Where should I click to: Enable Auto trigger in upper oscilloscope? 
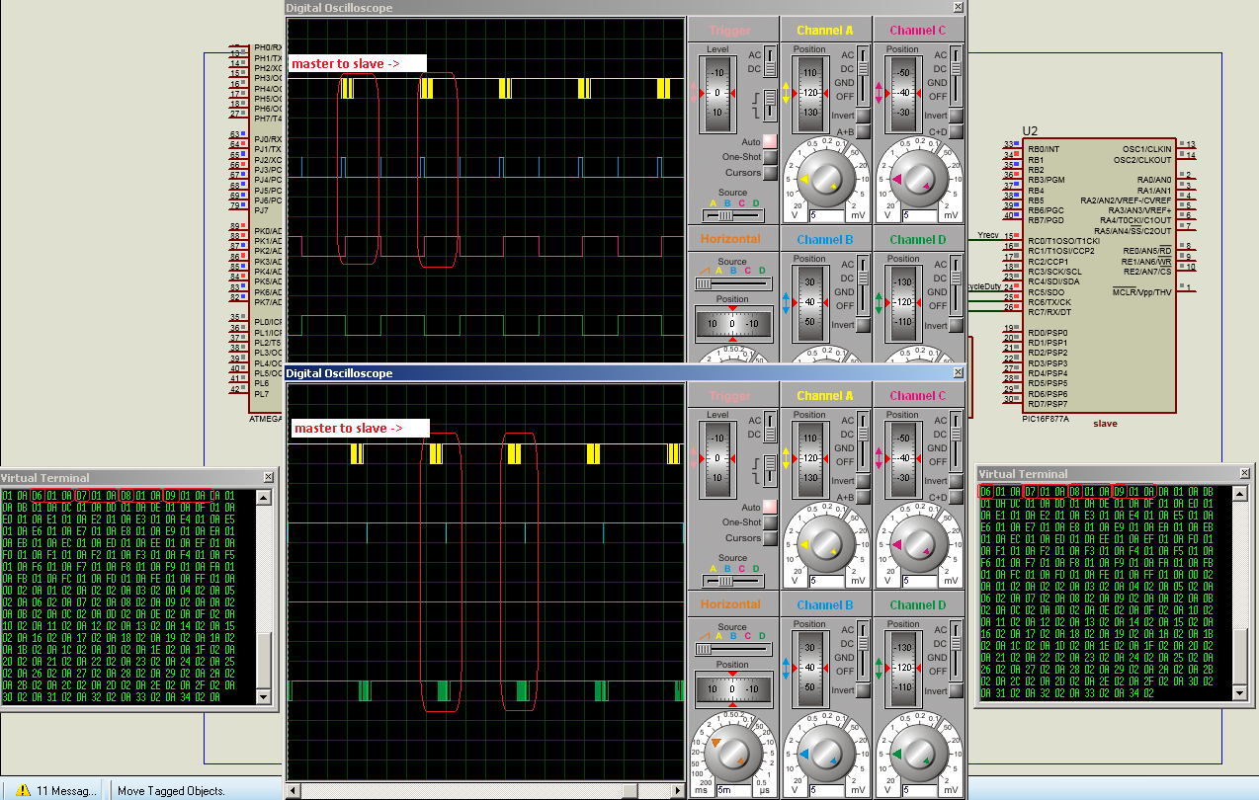[770, 141]
